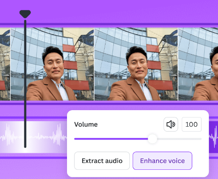This screenshot has width=218, height=179.
Task: Click the audio waveform track left of the popup
Action: [x=34, y=137]
